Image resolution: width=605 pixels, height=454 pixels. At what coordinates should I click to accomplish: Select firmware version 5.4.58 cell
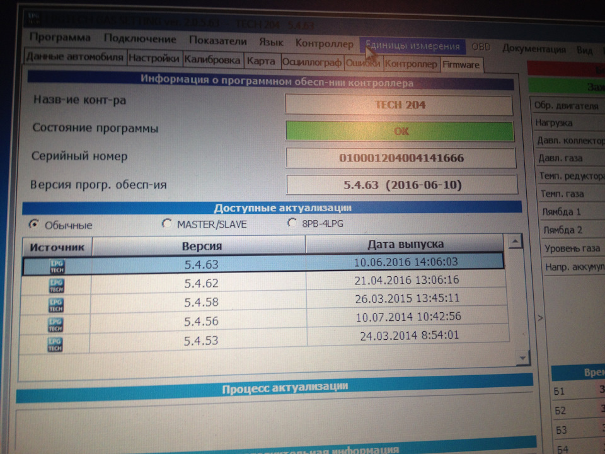pos(200,302)
